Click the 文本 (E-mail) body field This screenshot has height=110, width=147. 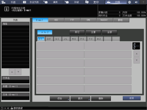(15, 96)
